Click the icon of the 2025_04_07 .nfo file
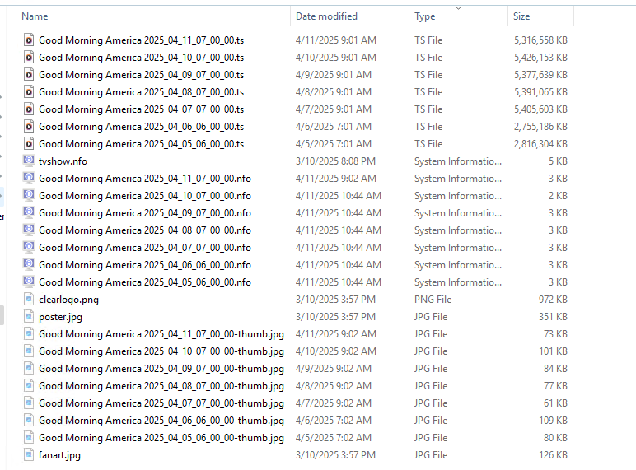The image size is (636, 470). [29, 247]
